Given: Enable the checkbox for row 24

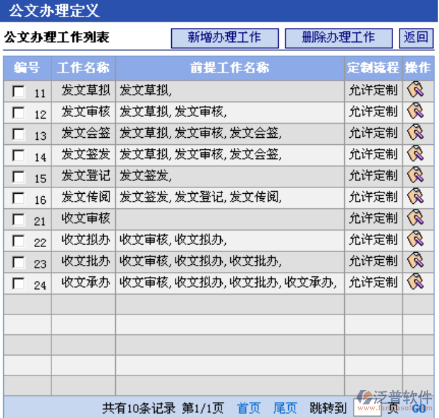Looking at the screenshot, I should click(18, 283).
